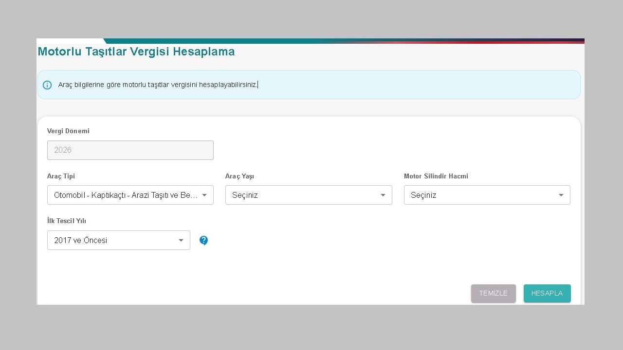Viewport: 623px width, 350px height.
Task: Click the Araç Yaşı label
Action: click(x=239, y=176)
